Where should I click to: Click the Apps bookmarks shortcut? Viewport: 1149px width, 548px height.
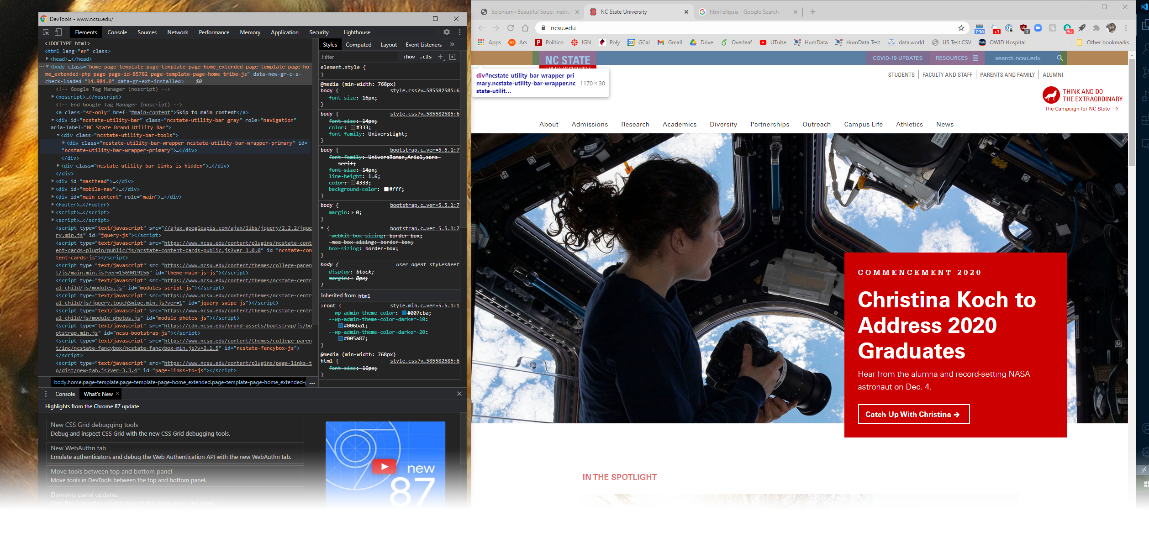(x=489, y=42)
